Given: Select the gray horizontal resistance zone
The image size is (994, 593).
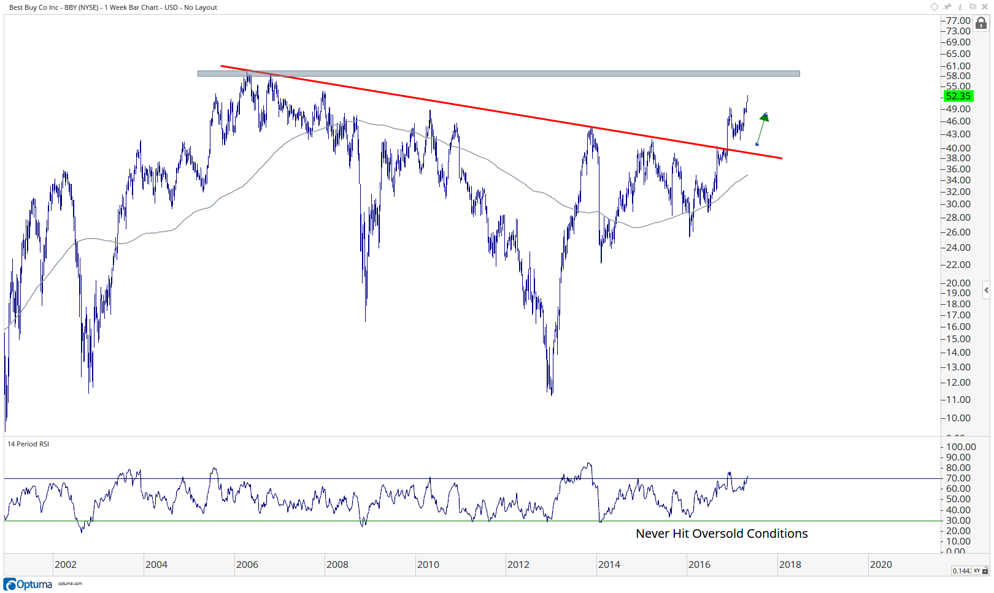Looking at the screenshot, I should tap(498, 74).
